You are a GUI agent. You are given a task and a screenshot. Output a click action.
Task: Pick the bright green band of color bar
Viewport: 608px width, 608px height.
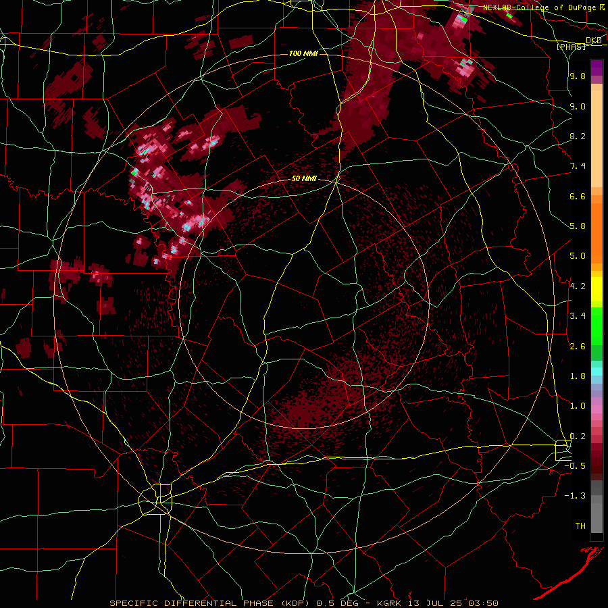[x=597, y=326]
